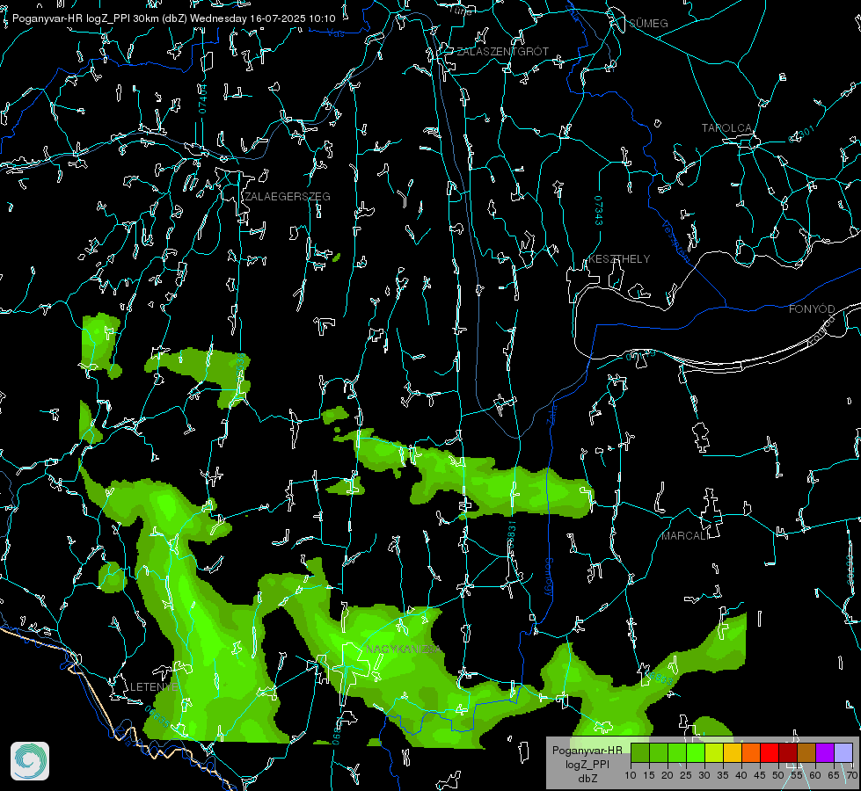
Task: Click the dbZ unit label in legend
Action: coord(587,779)
